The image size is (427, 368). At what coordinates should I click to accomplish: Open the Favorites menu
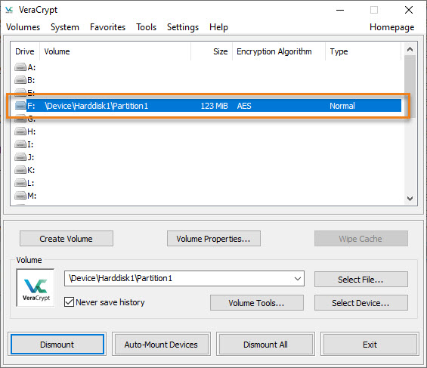[107, 27]
